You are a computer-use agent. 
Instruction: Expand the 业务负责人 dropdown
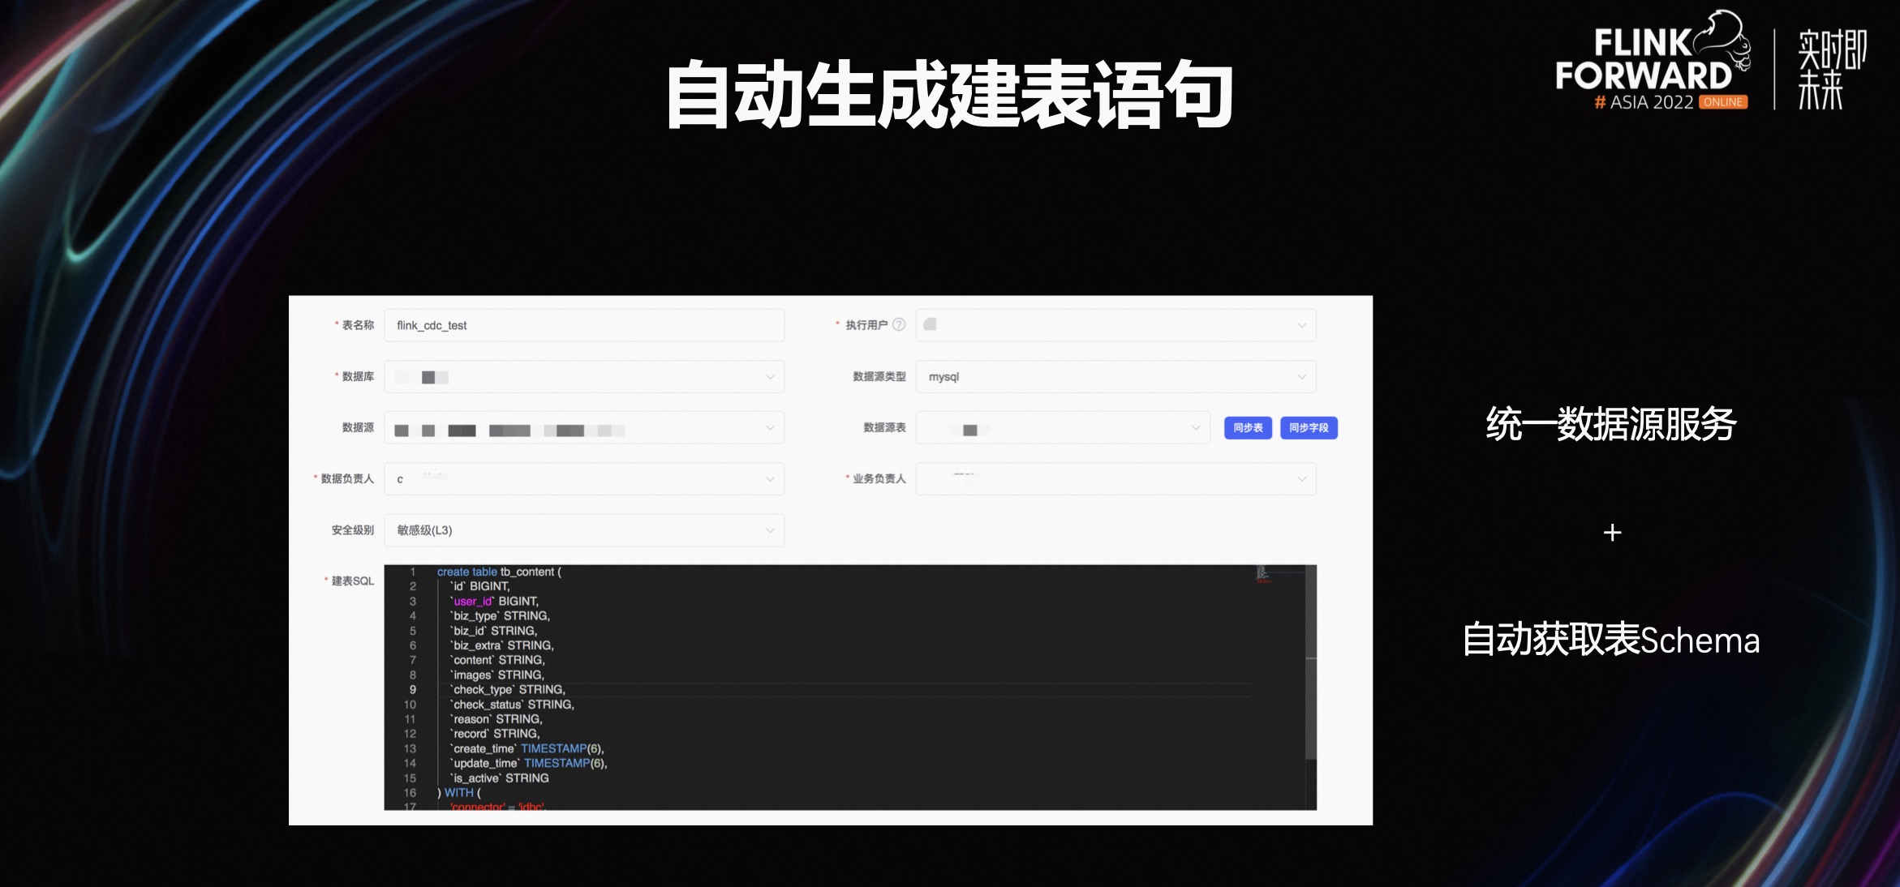pyautogui.click(x=1301, y=479)
